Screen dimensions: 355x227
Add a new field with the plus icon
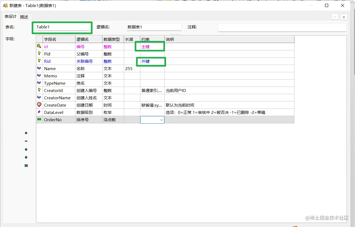26,133
